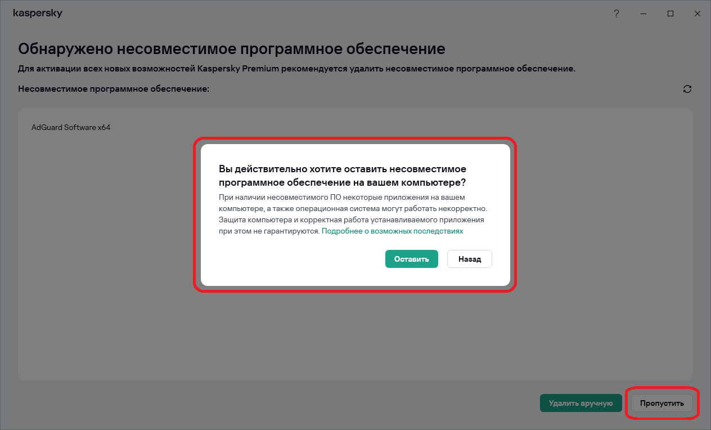Open link Подробнее о возможных последствиях
Image resolution: width=711 pixels, height=430 pixels.
(x=393, y=231)
